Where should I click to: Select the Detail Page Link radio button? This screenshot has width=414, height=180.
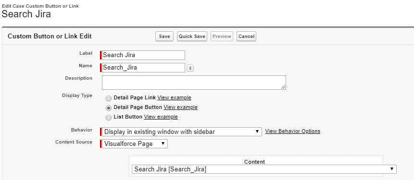[109, 98]
